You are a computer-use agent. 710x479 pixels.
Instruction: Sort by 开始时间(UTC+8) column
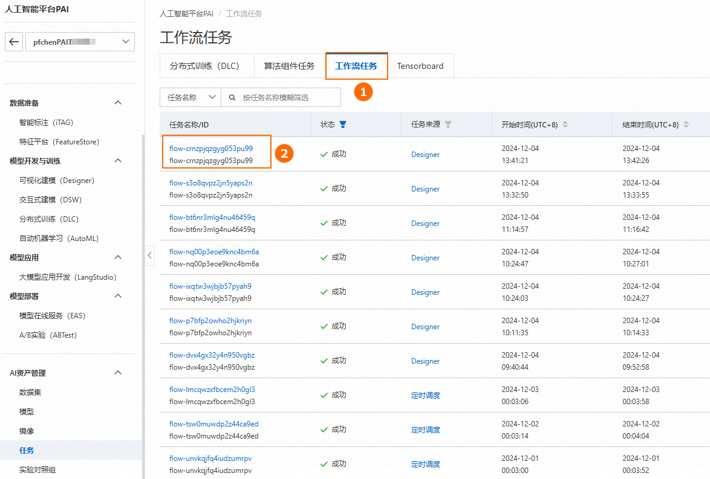pyautogui.click(x=565, y=124)
